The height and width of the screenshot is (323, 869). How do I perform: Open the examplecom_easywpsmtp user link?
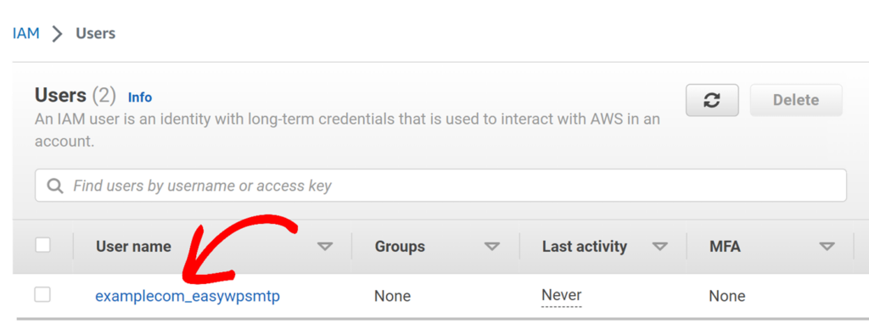[x=188, y=297]
